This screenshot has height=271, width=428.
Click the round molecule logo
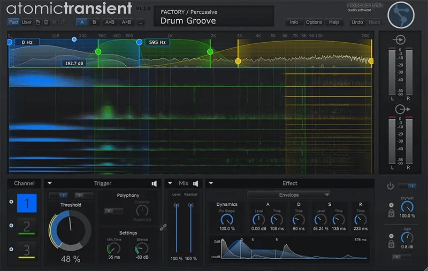tap(401, 15)
